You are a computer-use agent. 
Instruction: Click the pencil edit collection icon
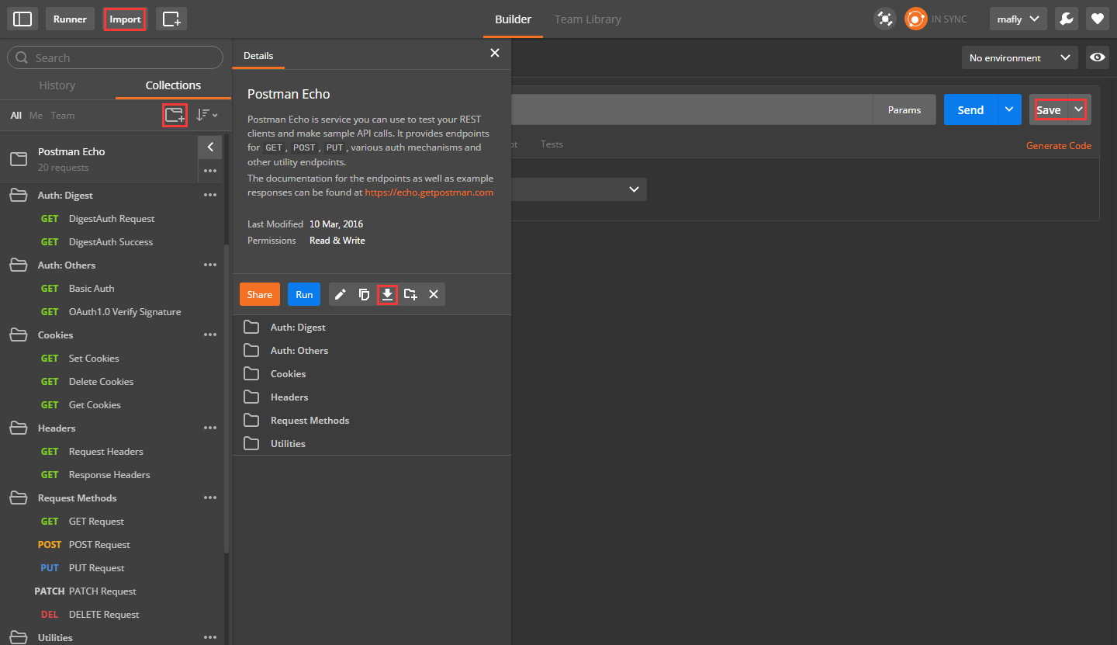[340, 294]
